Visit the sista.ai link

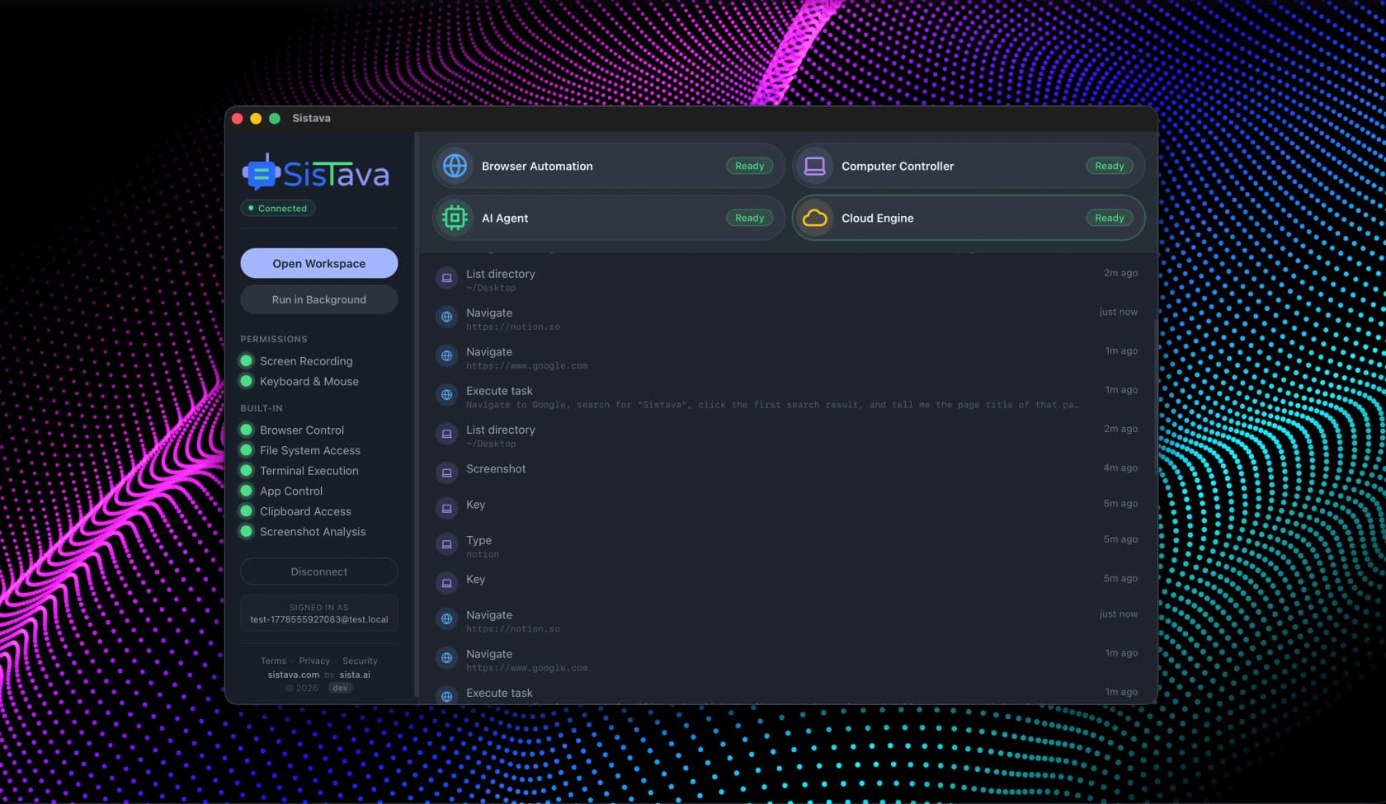click(355, 675)
